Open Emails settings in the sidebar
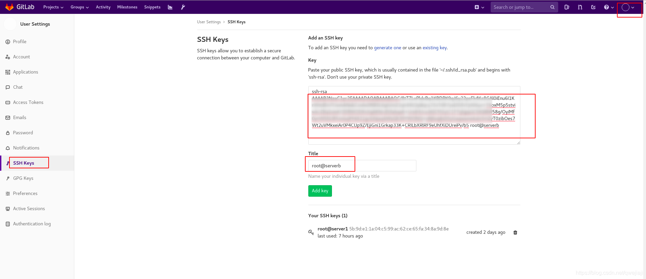Image resolution: width=646 pixels, height=279 pixels. (x=20, y=117)
